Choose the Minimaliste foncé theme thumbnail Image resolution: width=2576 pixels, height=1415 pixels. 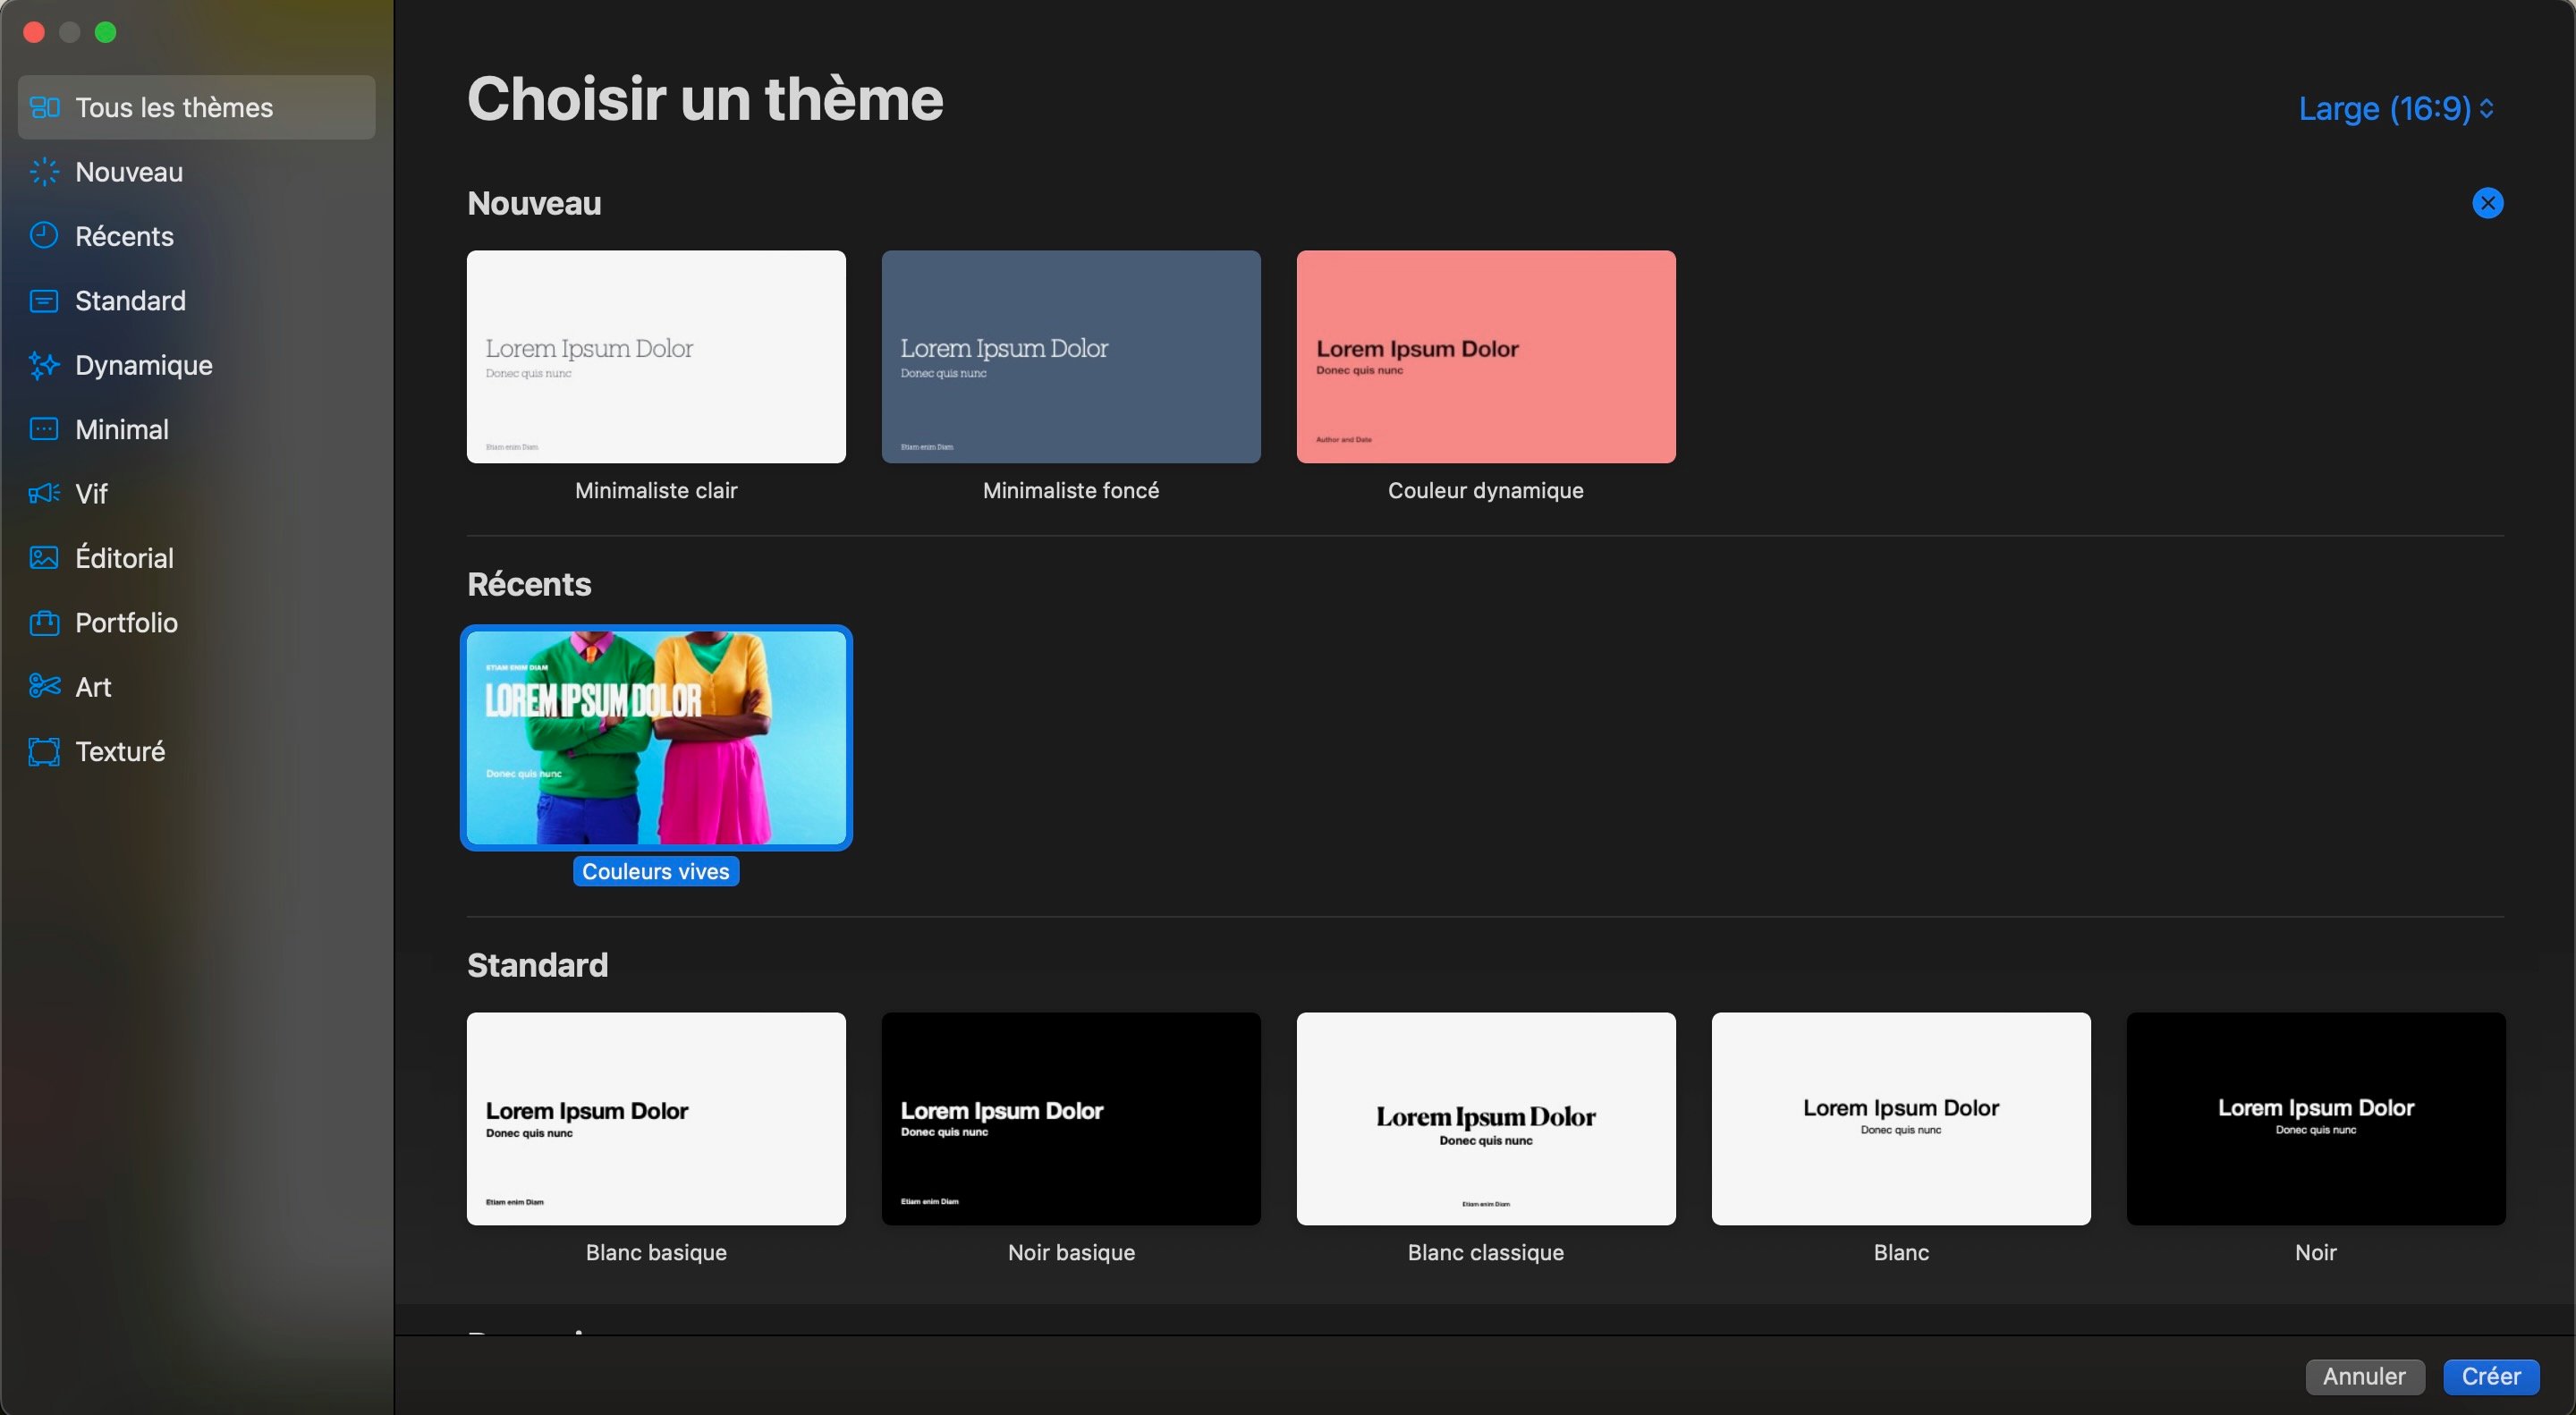coord(1071,357)
